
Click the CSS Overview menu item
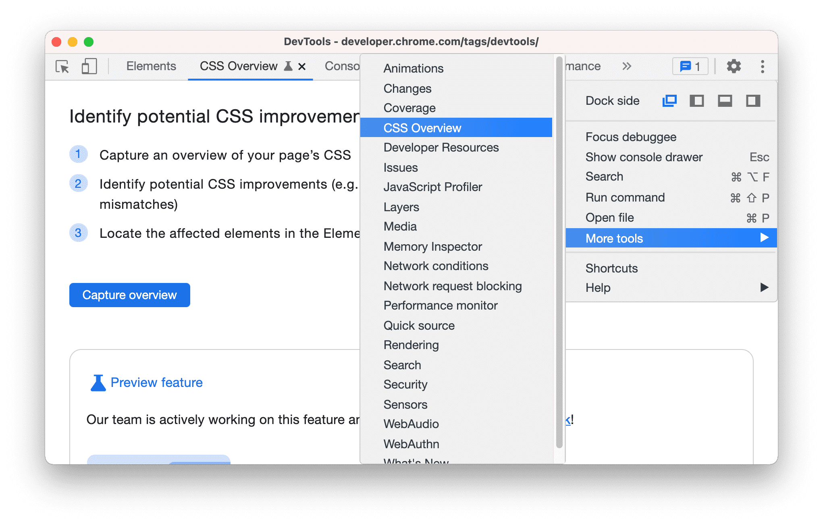click(457, 127)
